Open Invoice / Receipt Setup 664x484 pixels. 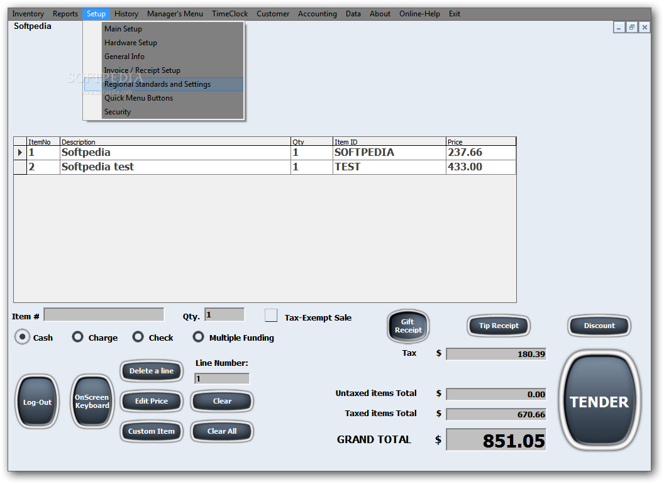click(x=163, y=70)
